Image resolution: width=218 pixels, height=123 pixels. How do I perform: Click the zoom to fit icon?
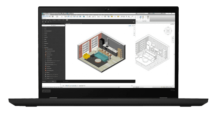pos(134,28)
